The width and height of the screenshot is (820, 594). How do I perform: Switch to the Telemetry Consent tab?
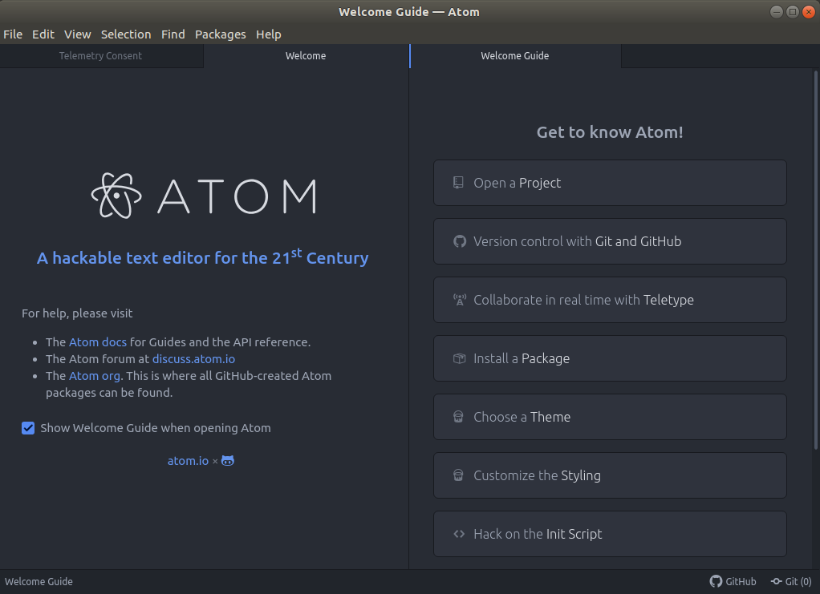pyautogui.click(x=100, y=56)
